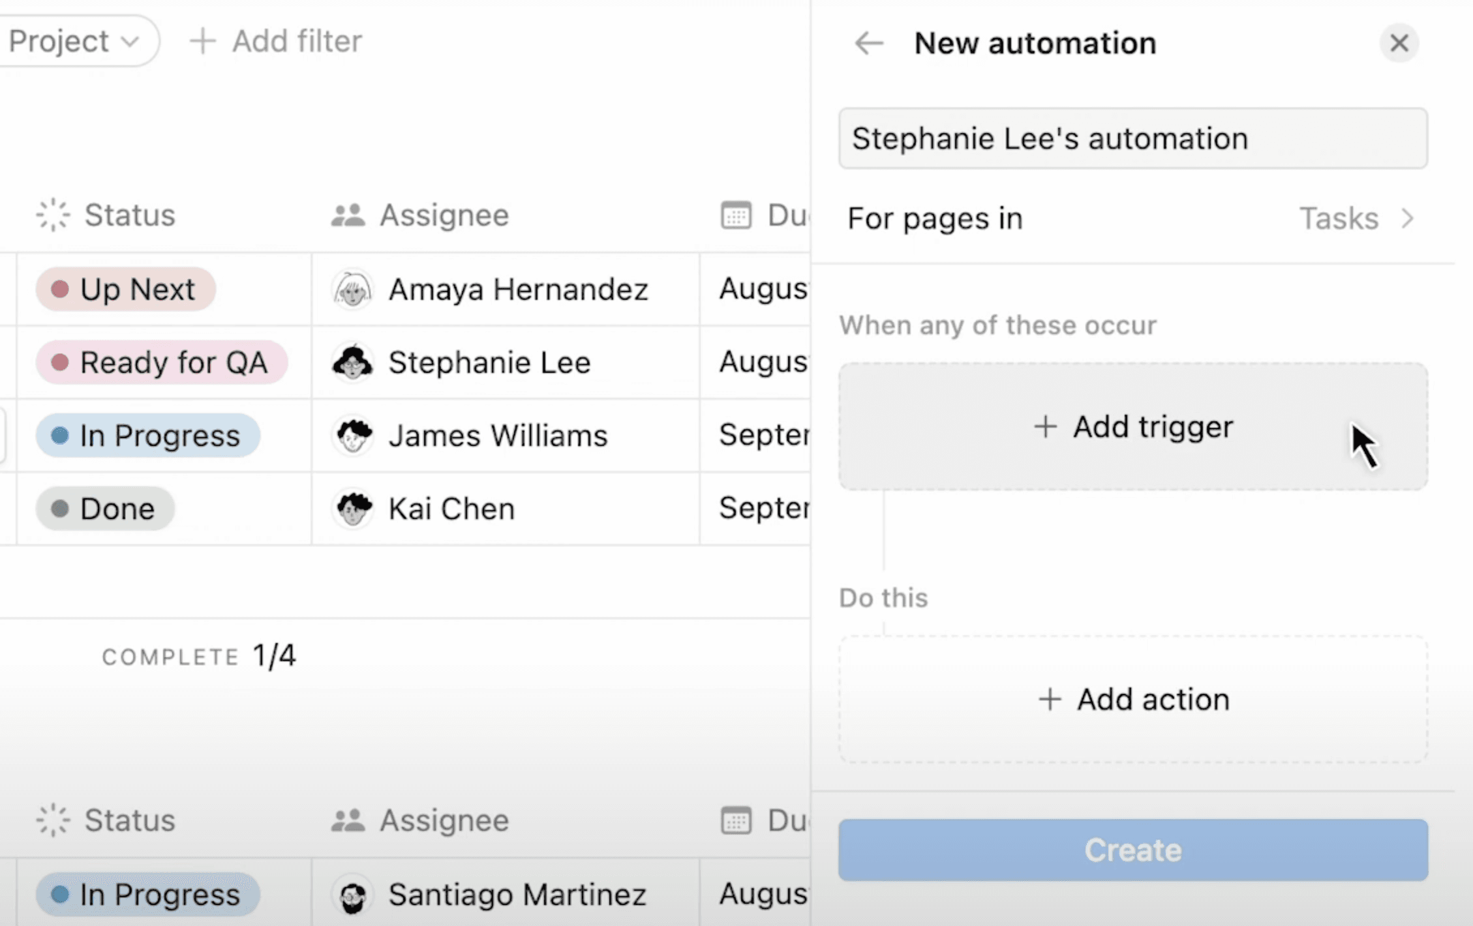Click the Status column spinner icon

pyautogui.click(x=52, y=215)
